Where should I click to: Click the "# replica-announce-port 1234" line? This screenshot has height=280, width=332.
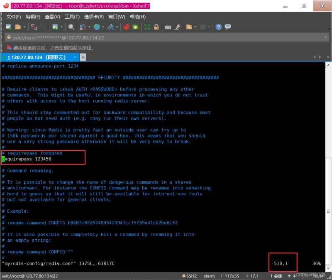click(40, 66)
